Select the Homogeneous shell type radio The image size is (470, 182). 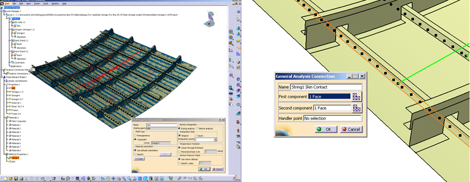tap(135, 135)
